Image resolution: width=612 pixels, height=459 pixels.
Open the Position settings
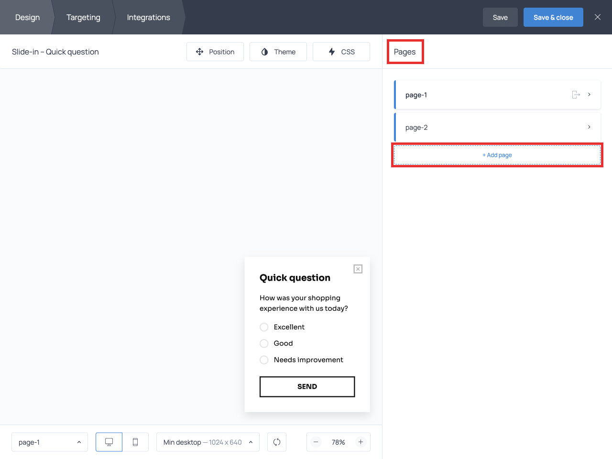(x=215, y=52)
